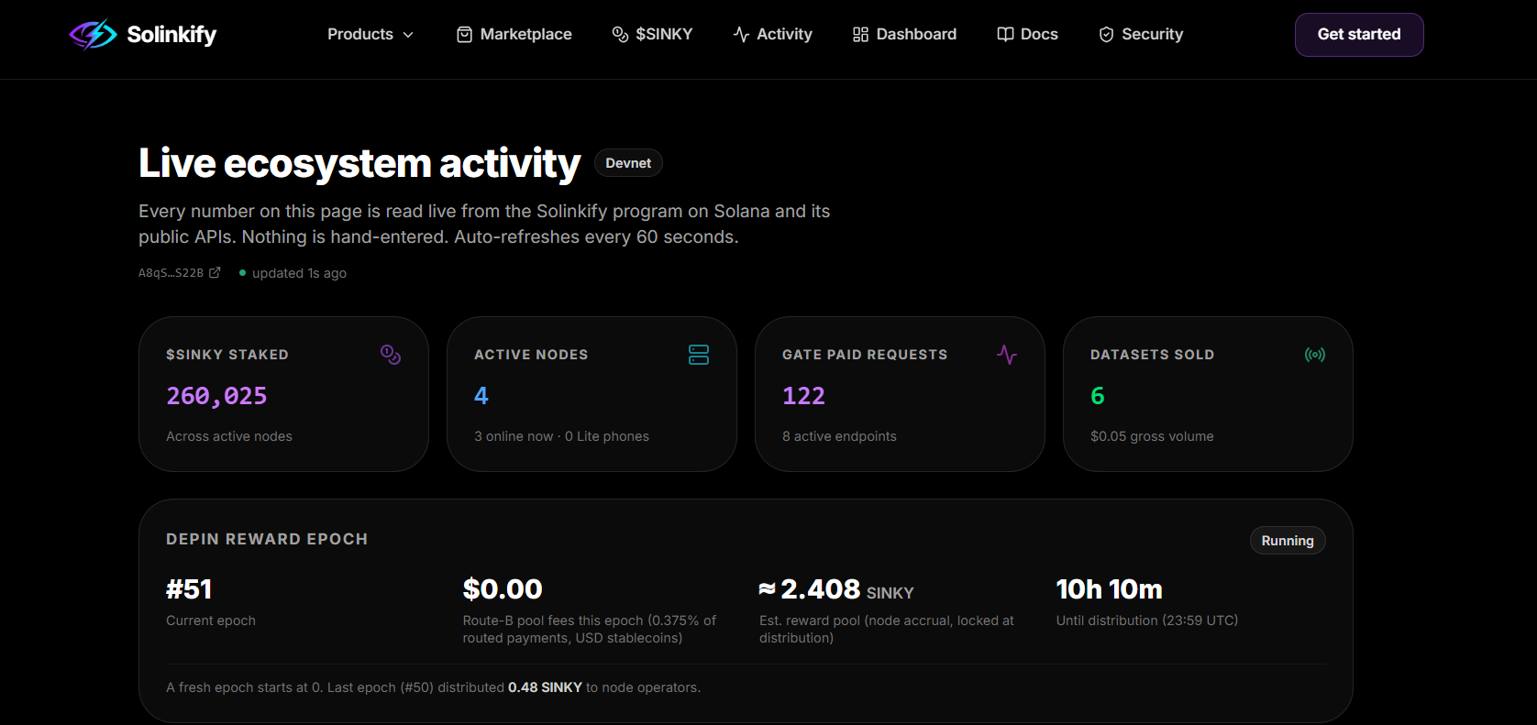Open the external link icon beside A8qS…S22B
Image resolution: width=1537 pixels, height=725 pixels.
(215, 272)
